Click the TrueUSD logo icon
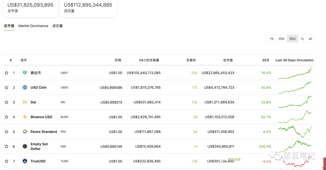326x170 pixels. point(25,161)
